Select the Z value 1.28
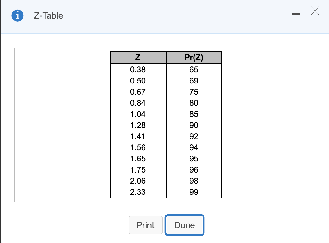 [x=138, y=125]
